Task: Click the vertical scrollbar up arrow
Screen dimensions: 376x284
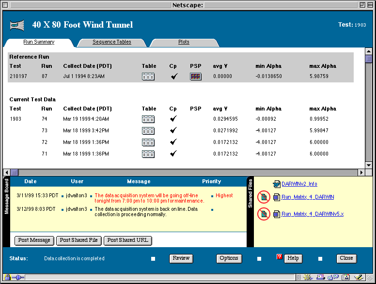Action: coord(369,52)
